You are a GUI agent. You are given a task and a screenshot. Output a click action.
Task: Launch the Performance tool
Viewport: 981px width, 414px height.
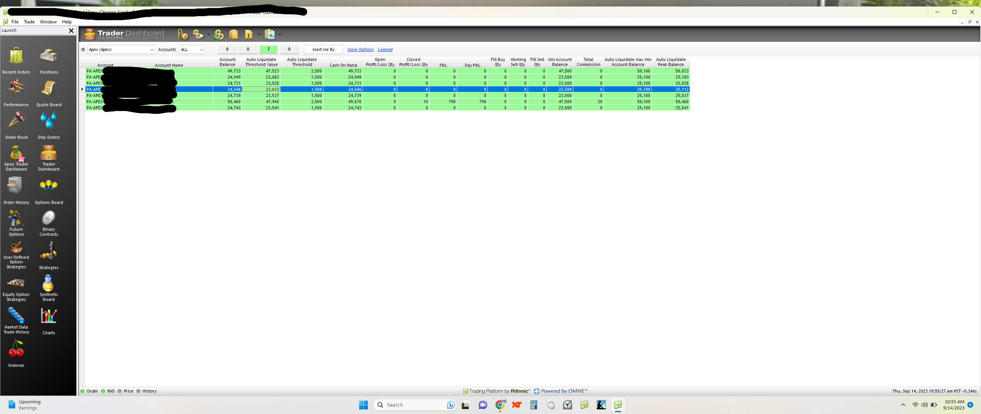[16, 93]
